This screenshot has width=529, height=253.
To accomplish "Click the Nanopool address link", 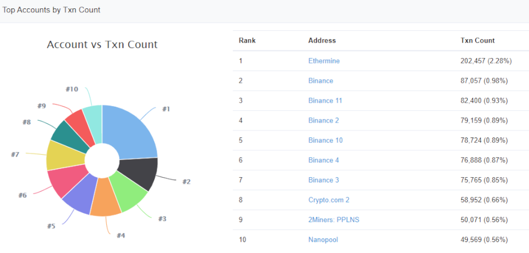I will point(323,239).
